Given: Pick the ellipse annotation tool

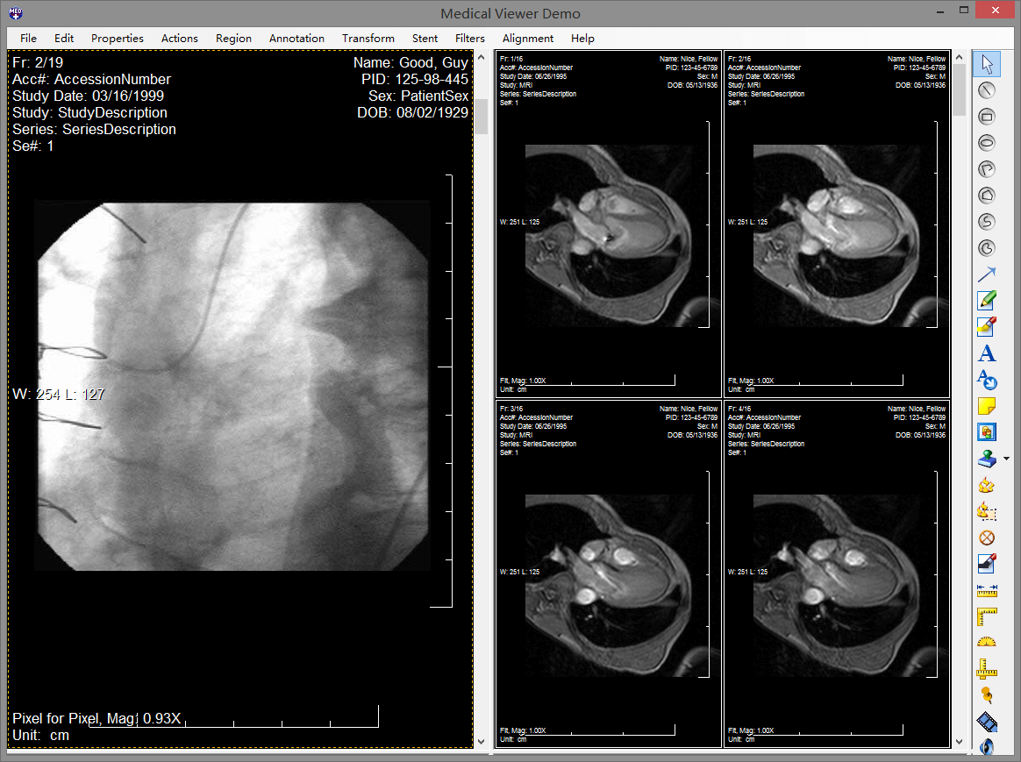Looking at the screenshot, I should [987, 142].
